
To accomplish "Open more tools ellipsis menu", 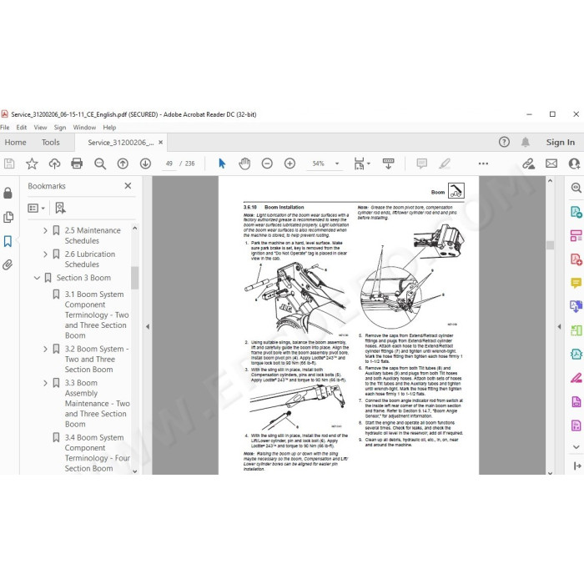I will pos(483,164).
